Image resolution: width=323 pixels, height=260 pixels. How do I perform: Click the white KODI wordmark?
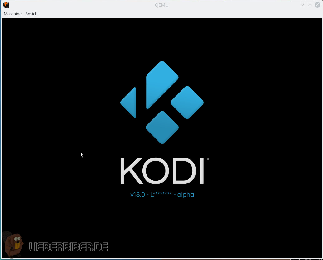tap(162, 171)
